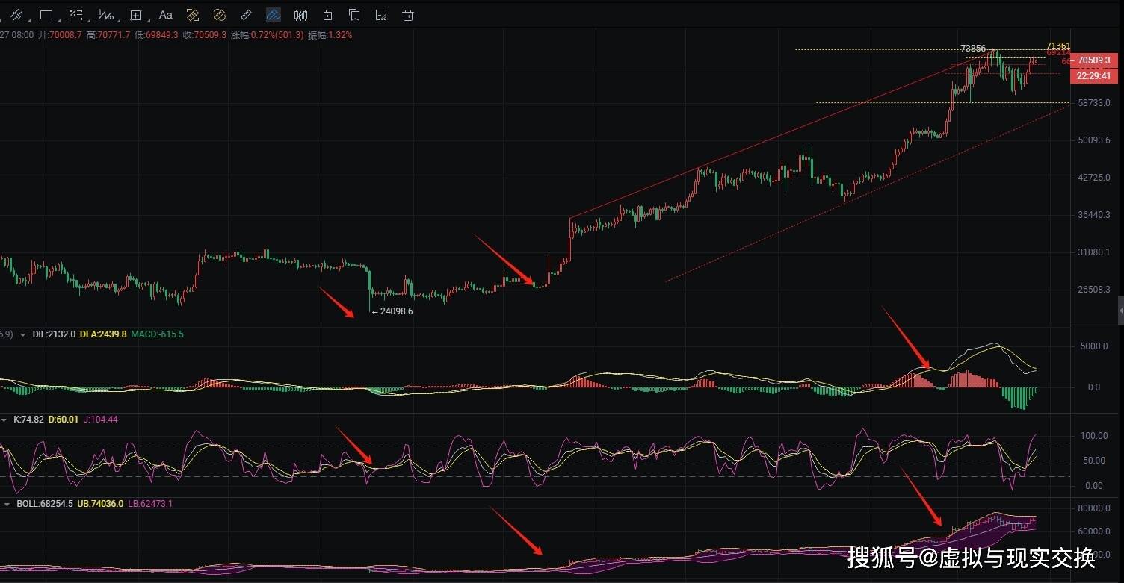This screenshot has width=1124, height=583.
Task: Click the trash can delete drawings icon
Action: point(408,15)
